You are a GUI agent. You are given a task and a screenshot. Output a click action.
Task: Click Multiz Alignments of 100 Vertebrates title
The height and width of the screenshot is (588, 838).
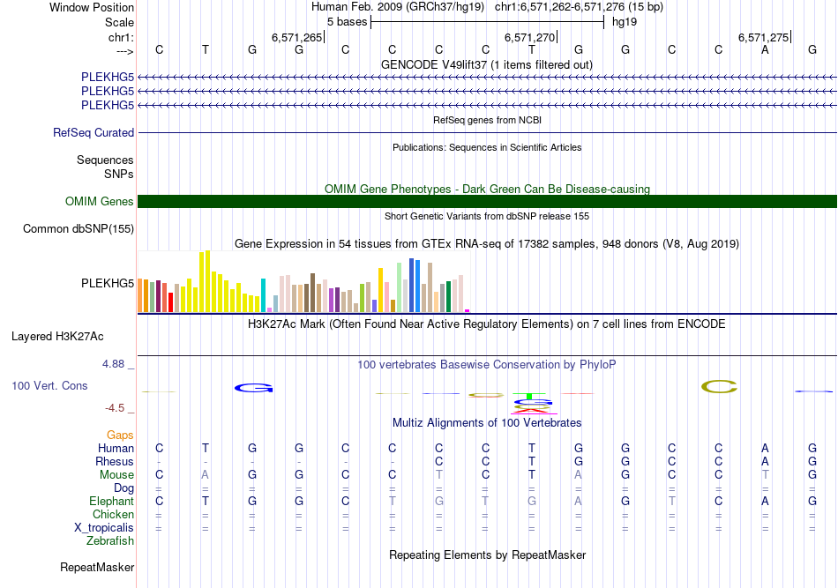point(487,423)
